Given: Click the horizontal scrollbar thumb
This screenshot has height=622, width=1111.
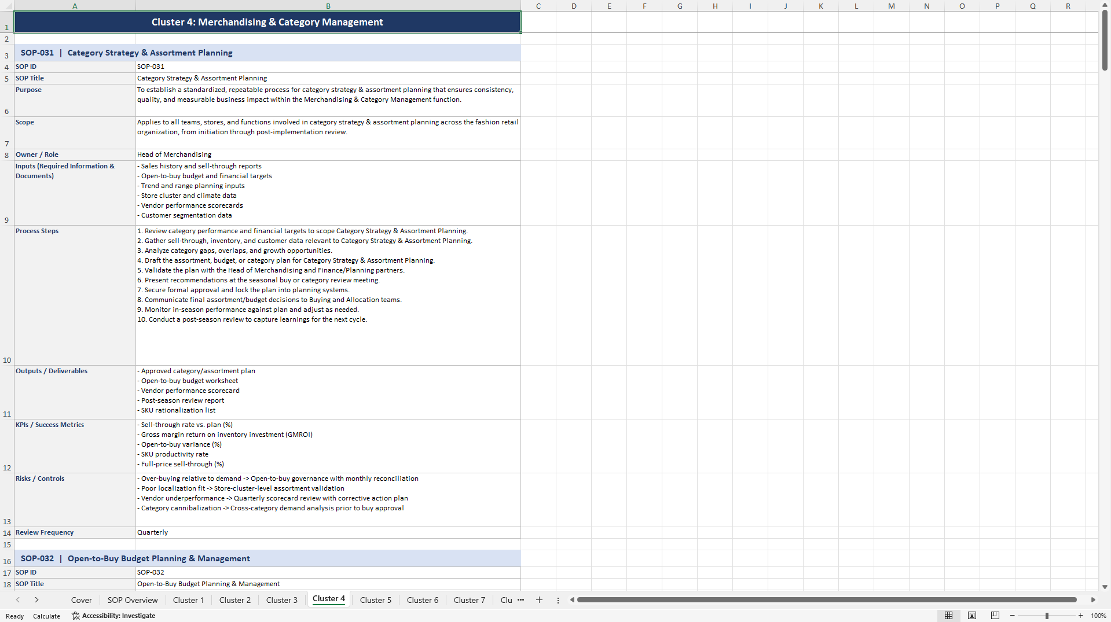Looking at the screenshot, I should (x=827, y=600).
